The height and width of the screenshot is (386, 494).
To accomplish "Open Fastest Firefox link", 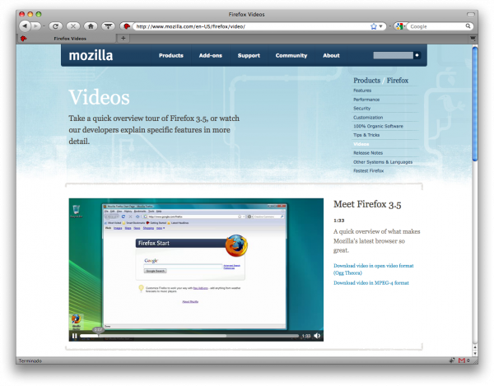I will coord(369,171).
